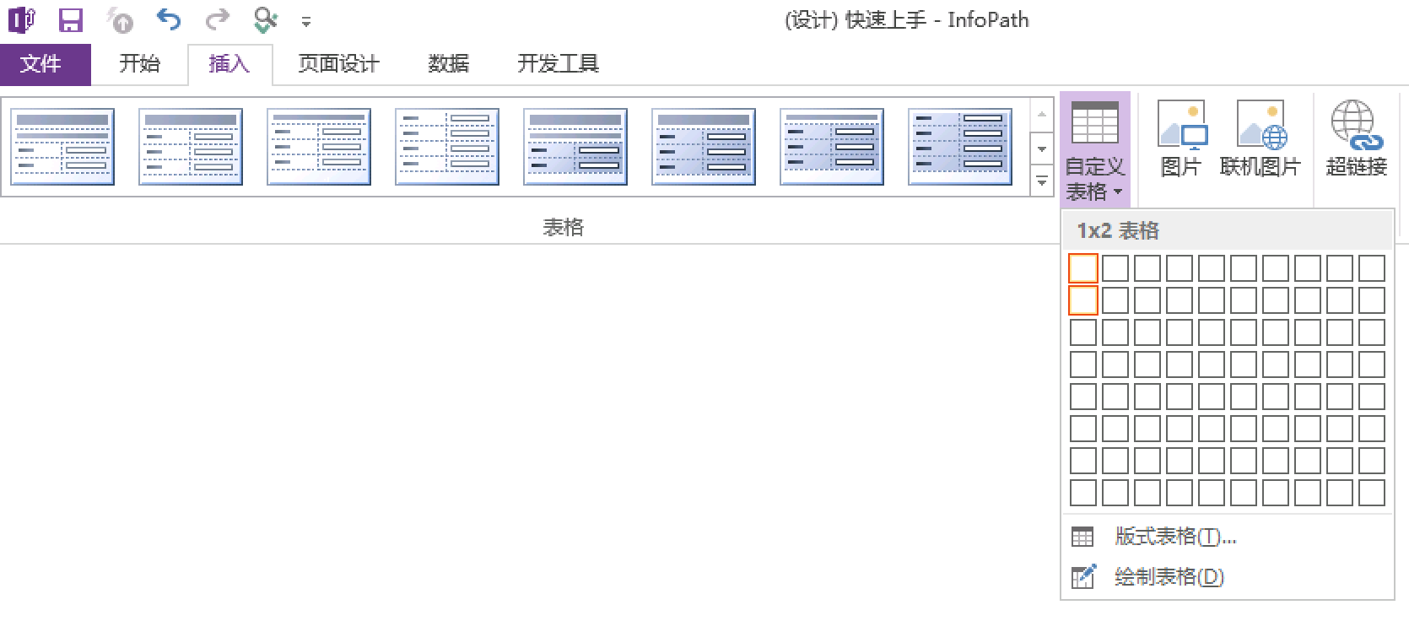Insert a picture with the 图片 button

coord(1181,139)
